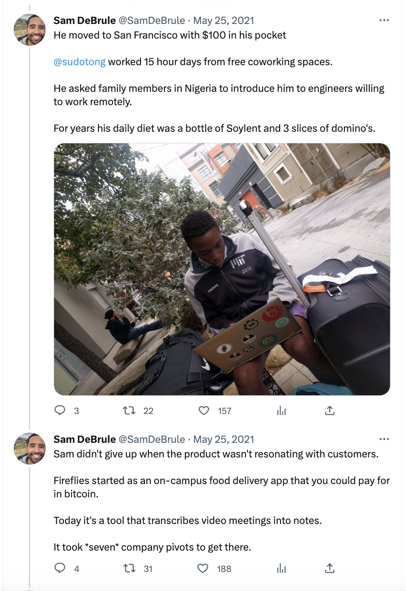Open more options menu on second tweet

tap(384, 439)
